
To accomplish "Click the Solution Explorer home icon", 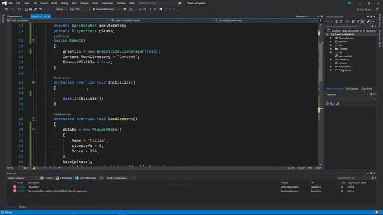I will click(336, 21).
